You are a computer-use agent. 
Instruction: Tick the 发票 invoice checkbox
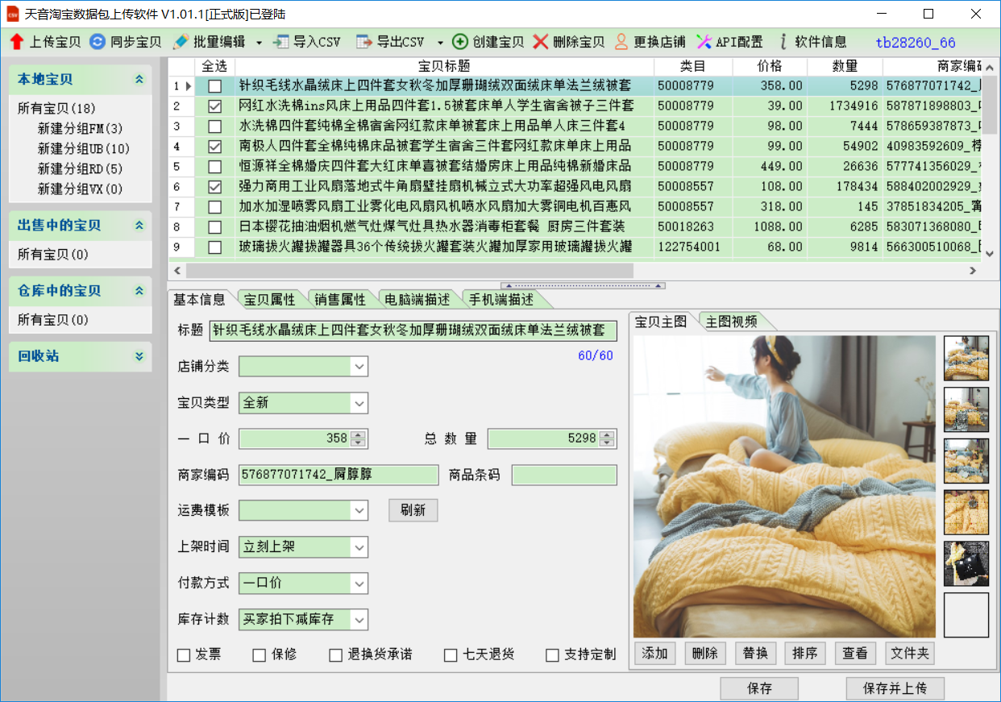(184, 655)
